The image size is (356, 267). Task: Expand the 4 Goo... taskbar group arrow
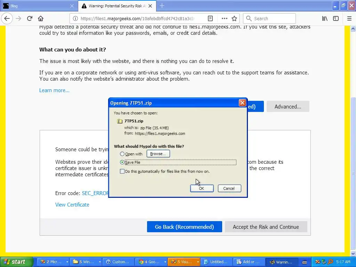click(165, 262)
